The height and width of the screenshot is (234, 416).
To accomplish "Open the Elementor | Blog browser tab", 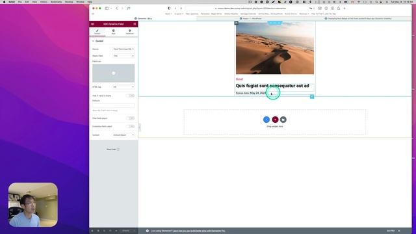I will 143,19.
